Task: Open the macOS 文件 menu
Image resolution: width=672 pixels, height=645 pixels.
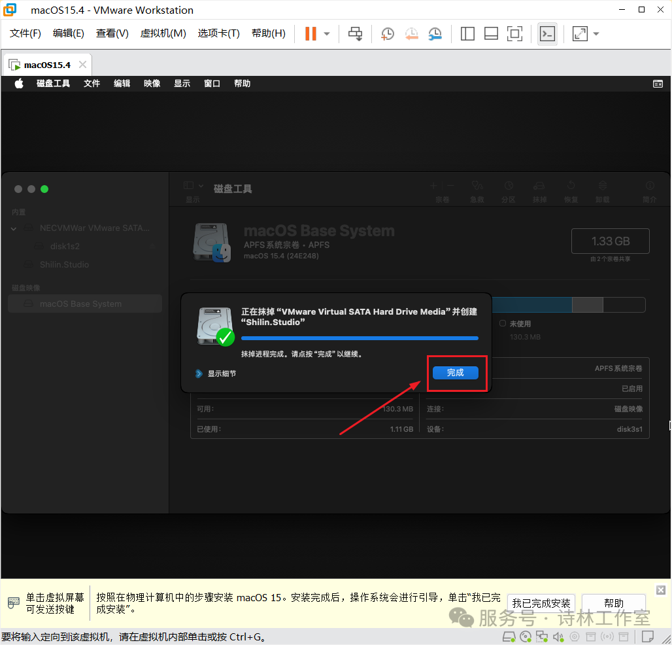Action: pyautogui.click(x=92, y=83)
